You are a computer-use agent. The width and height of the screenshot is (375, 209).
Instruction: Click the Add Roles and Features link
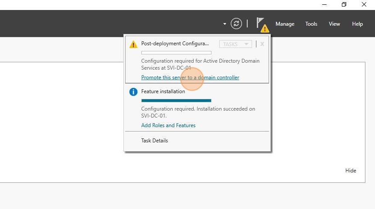tap(168, 125)
